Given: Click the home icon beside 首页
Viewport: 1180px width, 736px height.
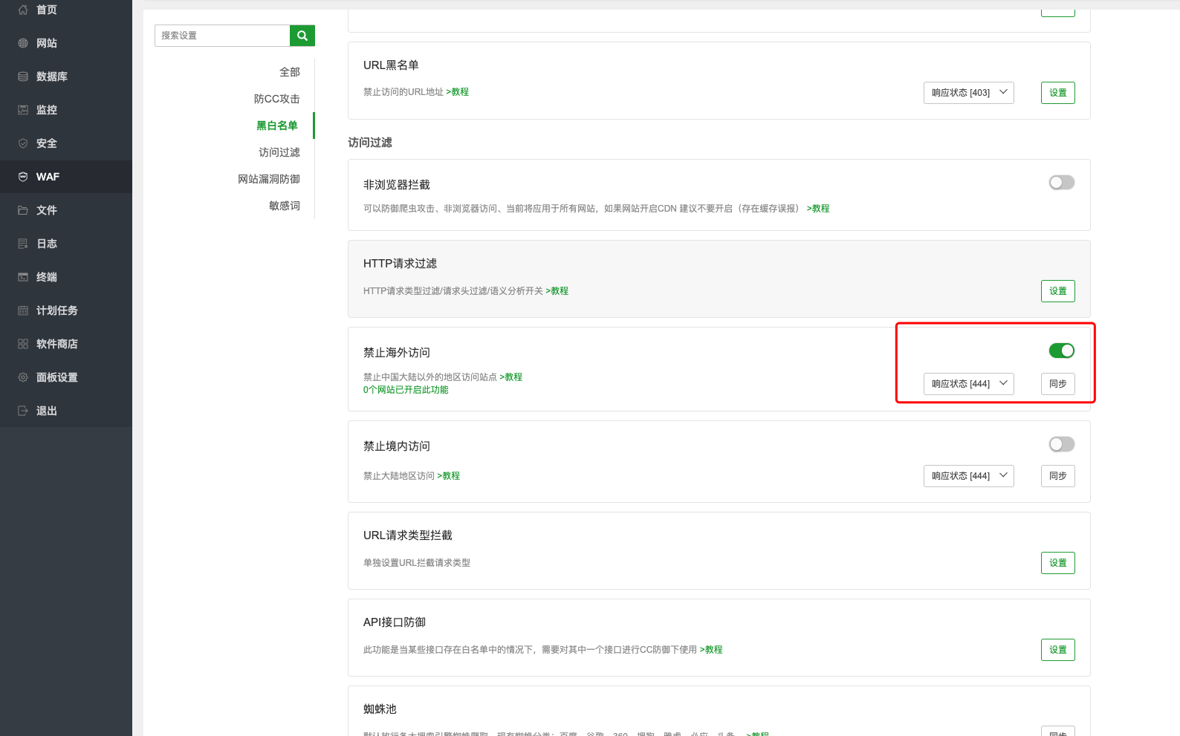Looking at the screenshot, I should pos(23,10).
